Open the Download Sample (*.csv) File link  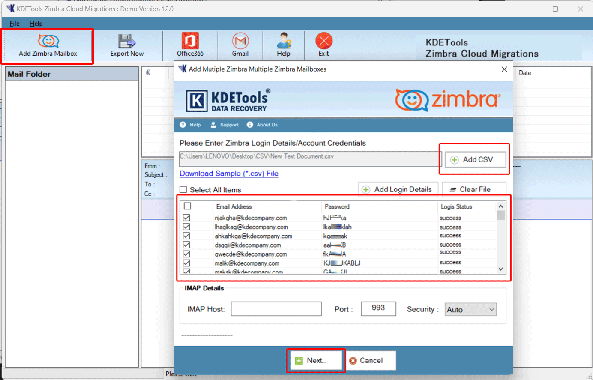tap(229, 174)
